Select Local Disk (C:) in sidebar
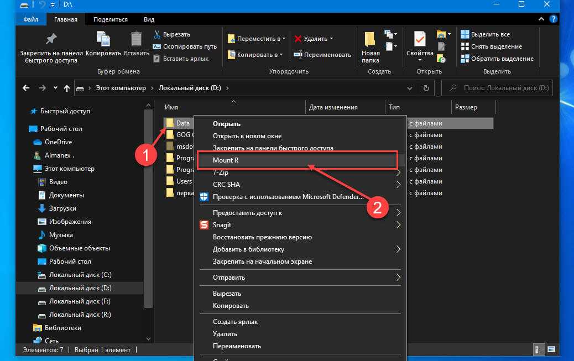This screenshot has height=361, width=574. 80,275
